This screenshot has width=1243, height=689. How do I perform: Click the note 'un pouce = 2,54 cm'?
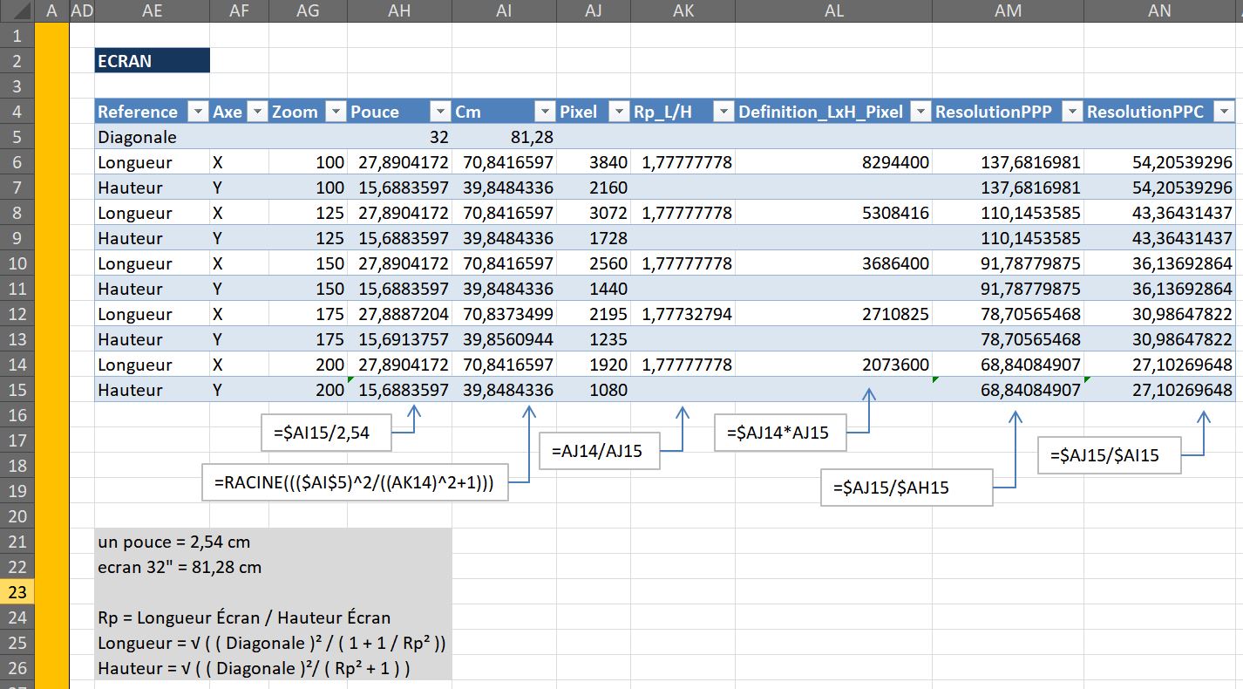click(x=174, y=542)
